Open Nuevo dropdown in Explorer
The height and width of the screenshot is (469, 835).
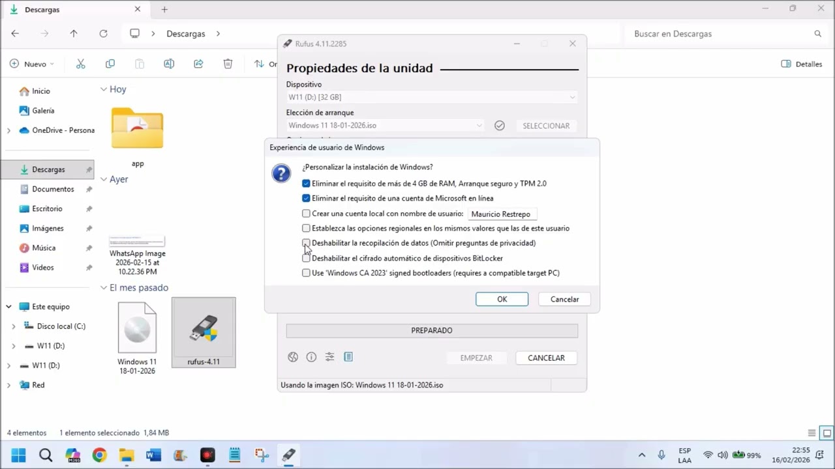(32, 64)
